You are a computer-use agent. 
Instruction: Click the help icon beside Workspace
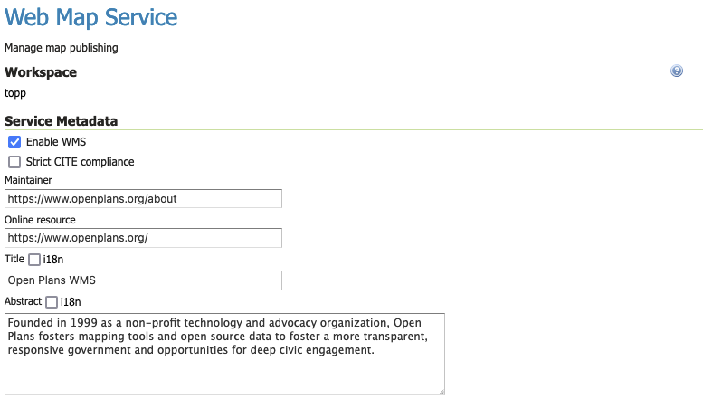(x=677, y=71)
